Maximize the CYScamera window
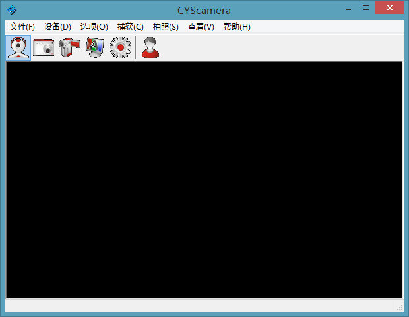 [x=366, y=7]
